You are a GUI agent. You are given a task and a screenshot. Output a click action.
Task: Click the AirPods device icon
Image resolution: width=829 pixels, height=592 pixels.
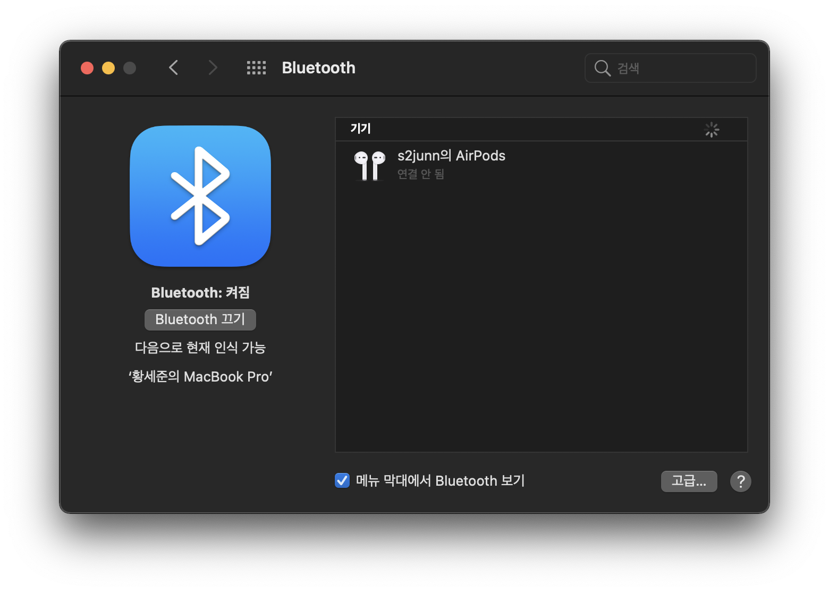(370, 165)
